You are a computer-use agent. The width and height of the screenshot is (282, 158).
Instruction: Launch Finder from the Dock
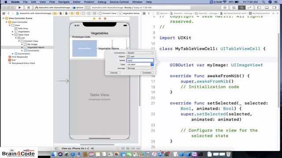pos(54,154)
